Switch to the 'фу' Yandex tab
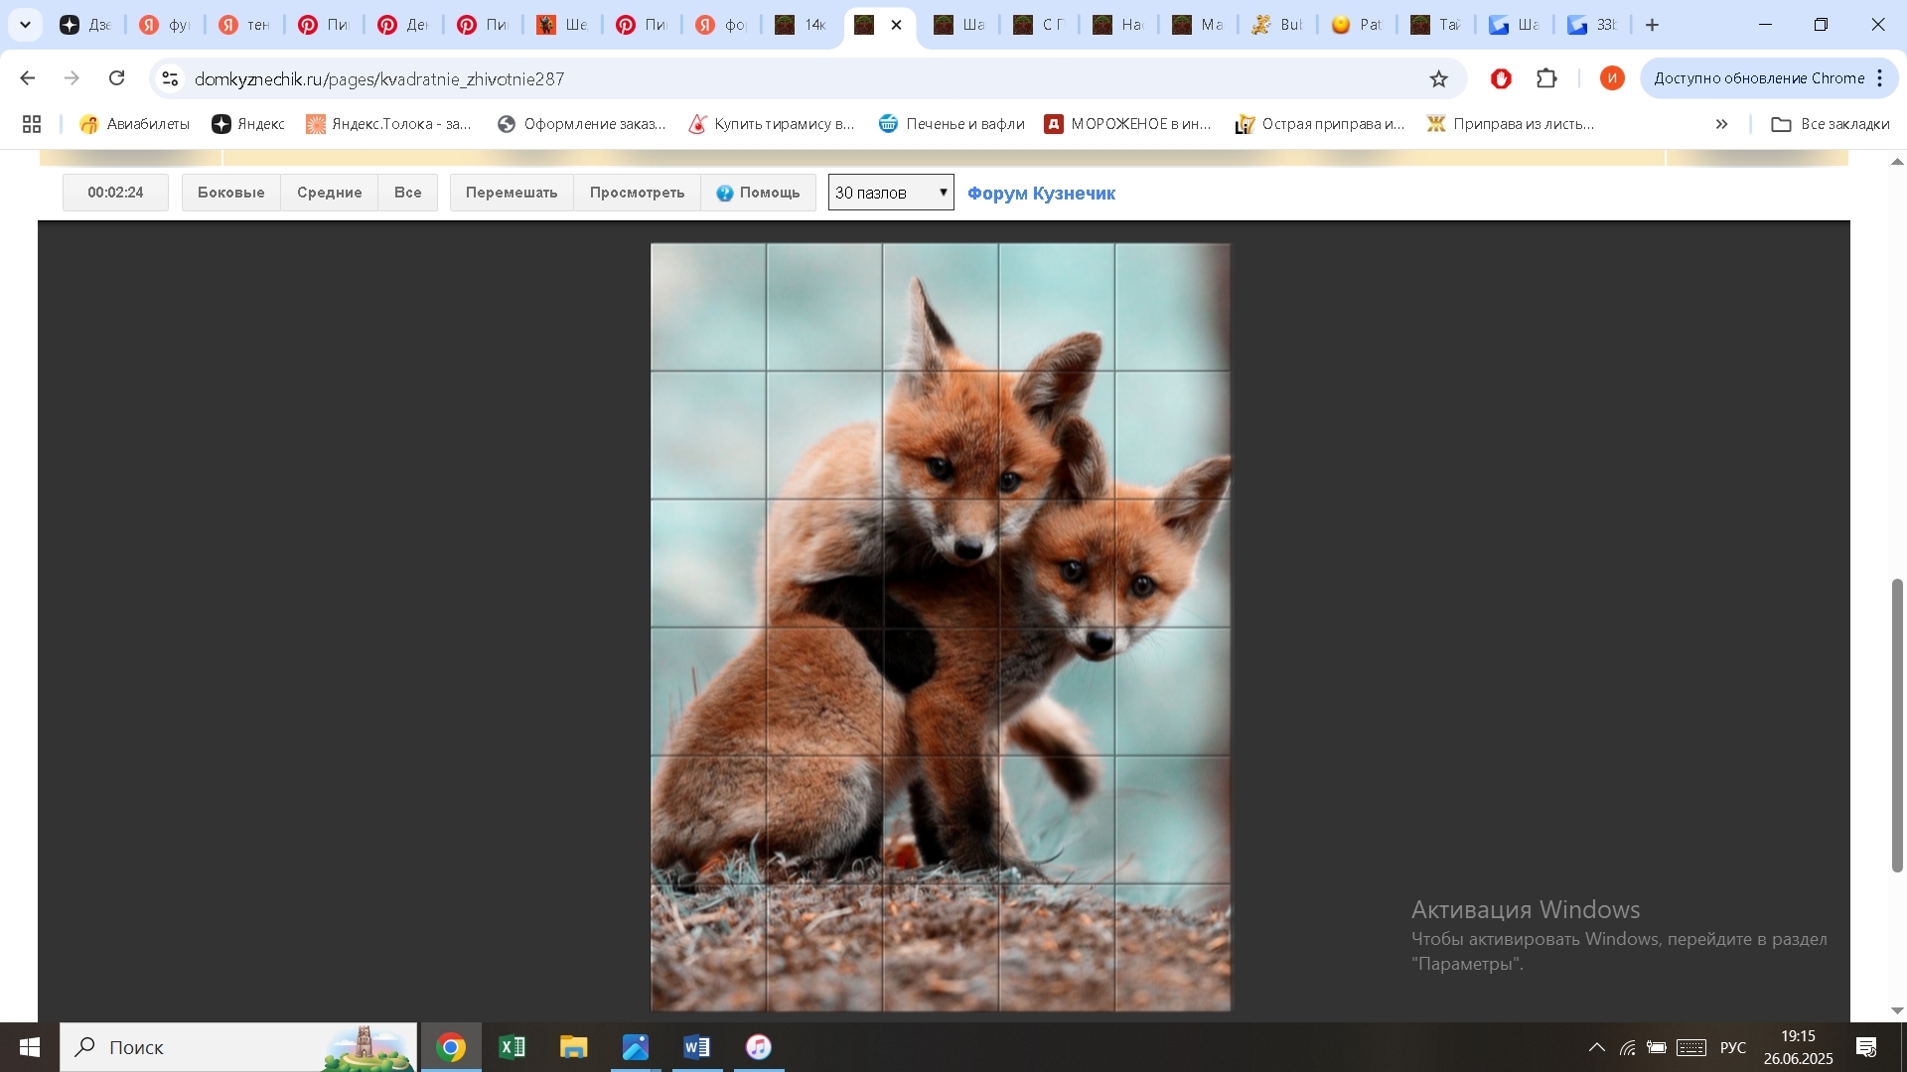The height and width of the screenshot is (1072, 1907). click(166, 25)
